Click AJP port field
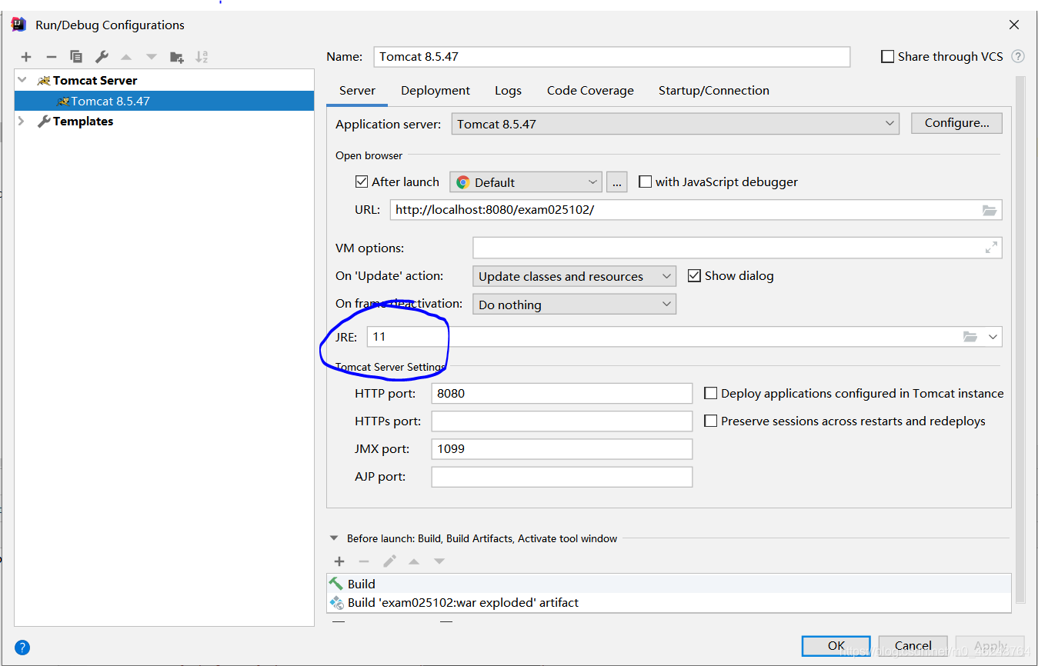Screen dimensions: 1038x666 pos(562,477)
